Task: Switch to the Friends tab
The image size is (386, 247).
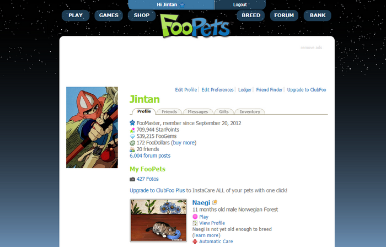Action: click(169, 112)
